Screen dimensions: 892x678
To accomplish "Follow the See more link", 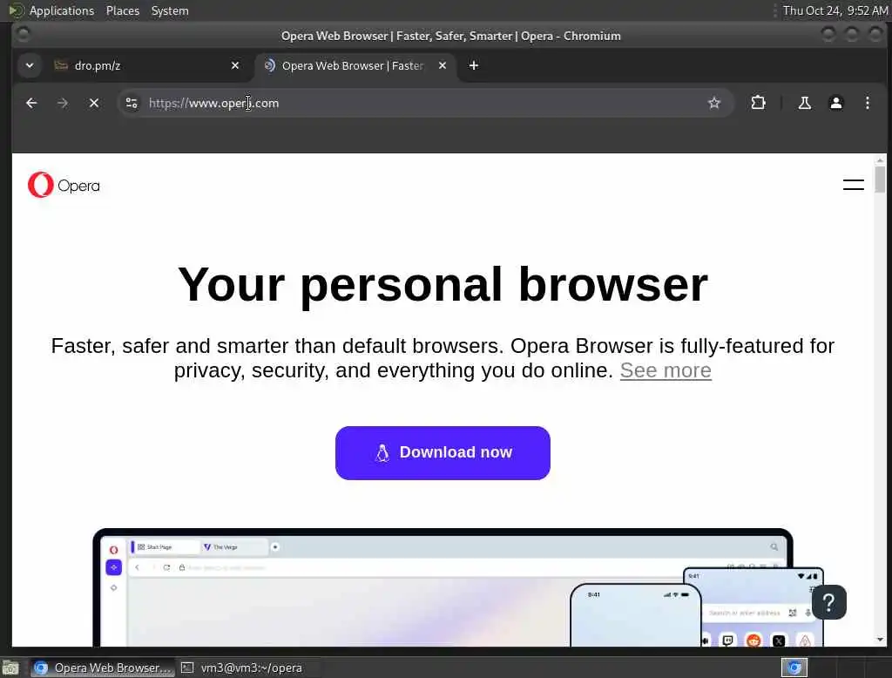I will tap(666, 370).
